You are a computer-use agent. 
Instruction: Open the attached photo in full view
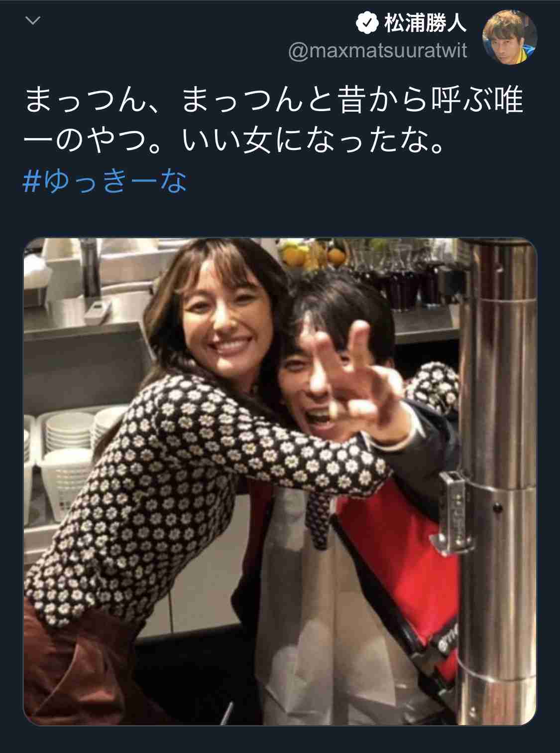(280, 481)
